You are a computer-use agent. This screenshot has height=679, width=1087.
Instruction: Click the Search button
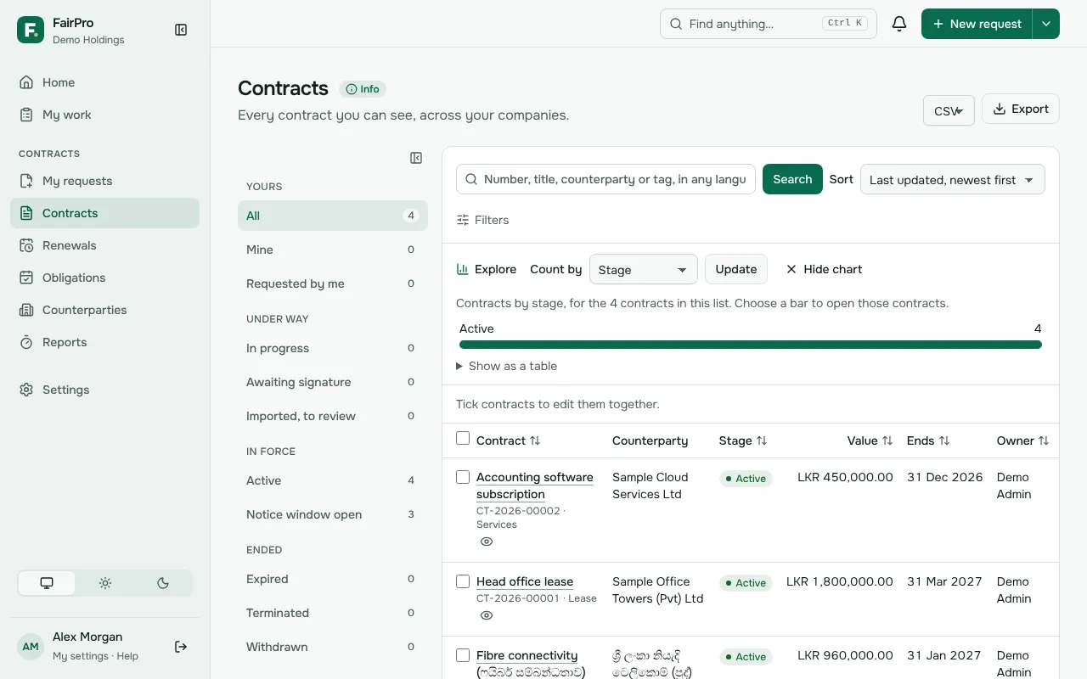coord(792,179)
